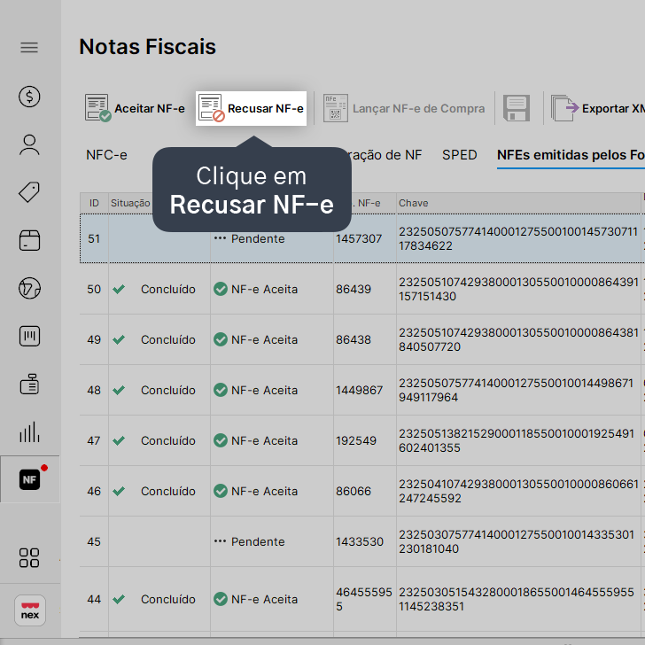Click Lançar NF-e de Compra button
The height and width of the screenshot is (645, 645).
point(403,109)
